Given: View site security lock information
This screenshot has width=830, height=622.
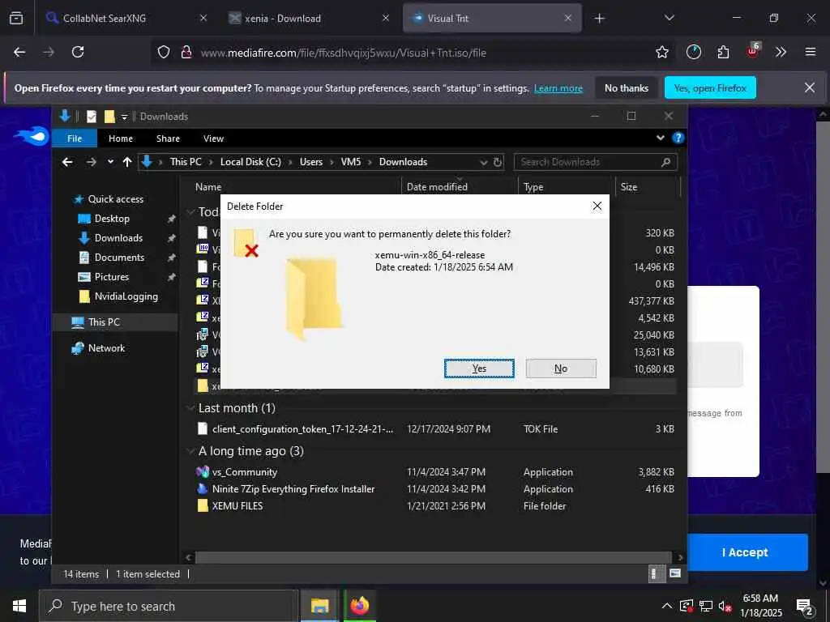Looking at the screenshot, I should click(186, 53).
